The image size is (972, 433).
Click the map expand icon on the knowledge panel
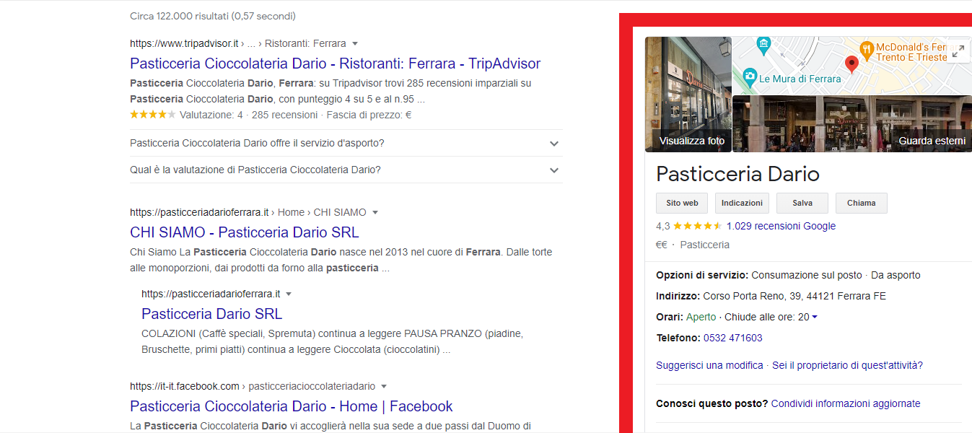pyautogui.click(x=958, y=51)
